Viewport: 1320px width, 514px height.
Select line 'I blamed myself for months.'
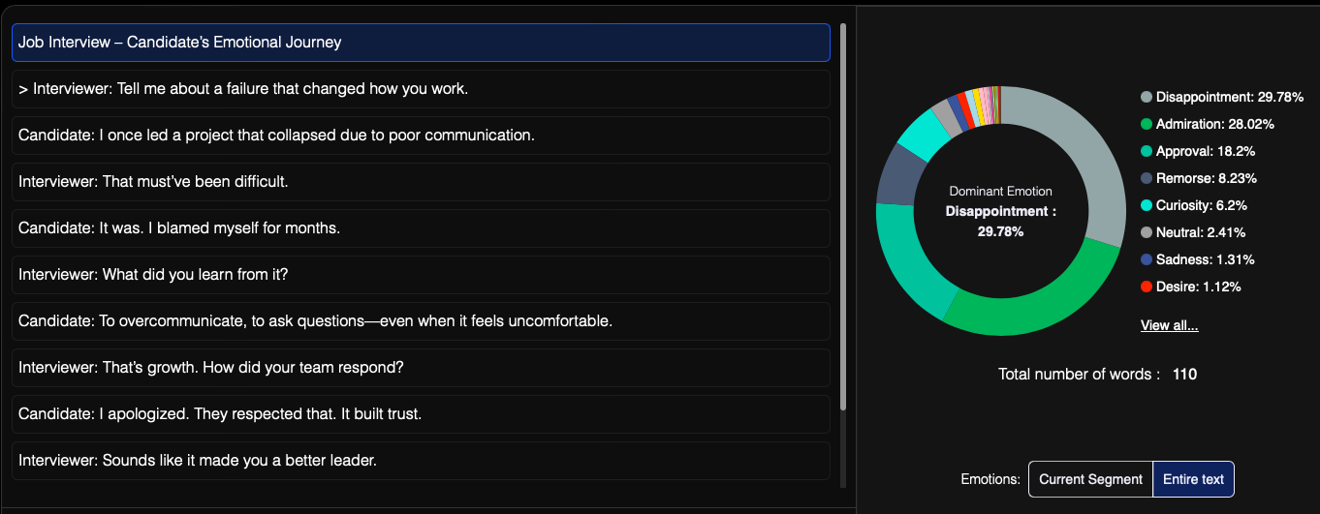click(421, 228)
